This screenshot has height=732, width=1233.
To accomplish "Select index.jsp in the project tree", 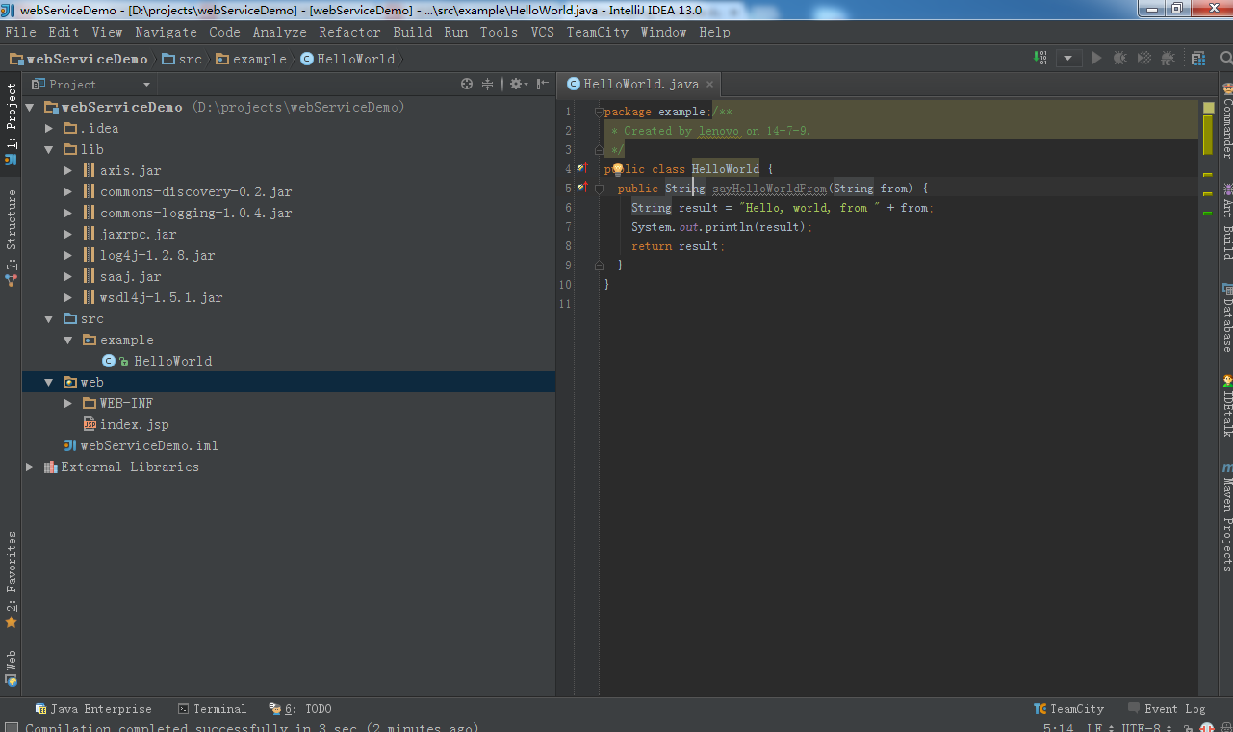I will click(126, 424).
